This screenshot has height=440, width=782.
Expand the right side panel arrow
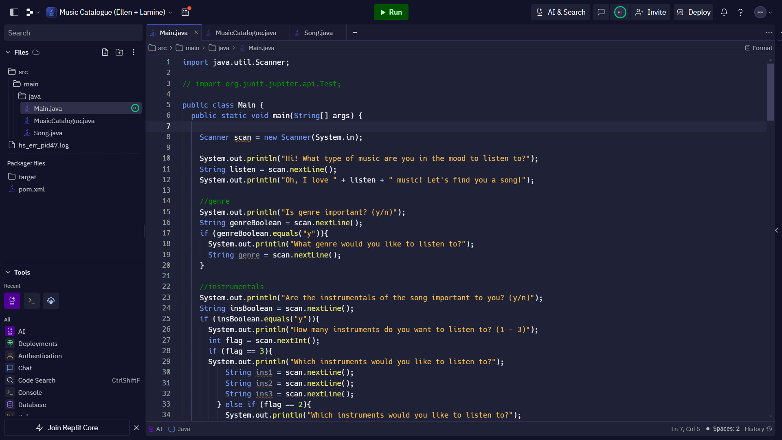tap(777, 230)
